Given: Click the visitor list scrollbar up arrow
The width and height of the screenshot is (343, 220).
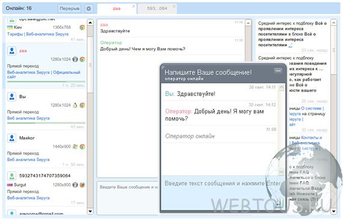Looking at the screenshot, I should [90, 22].
